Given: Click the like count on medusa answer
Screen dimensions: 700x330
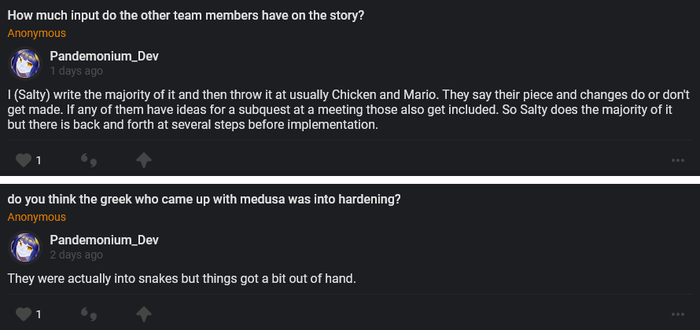Looking at the screenshot, I should click(39, 314).
